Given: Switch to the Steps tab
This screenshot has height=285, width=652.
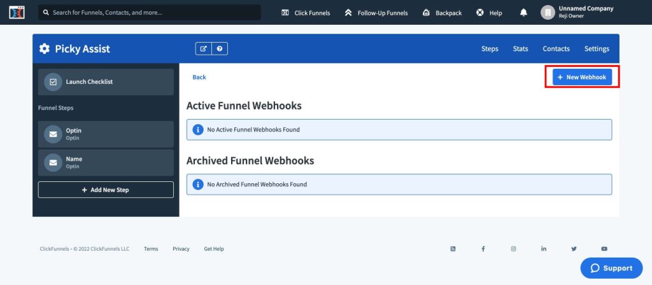Looking at the screenshot, I should pyautogui.click(x=490, y=48).
